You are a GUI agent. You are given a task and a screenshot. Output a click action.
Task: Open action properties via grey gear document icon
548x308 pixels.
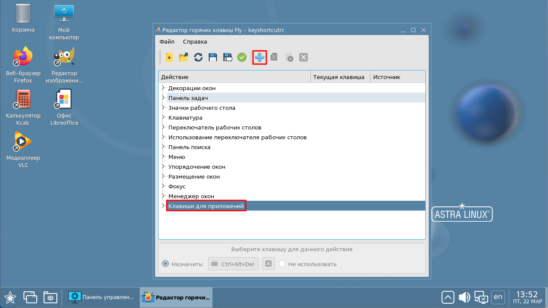pyautogui.click(x=289, y=57)
